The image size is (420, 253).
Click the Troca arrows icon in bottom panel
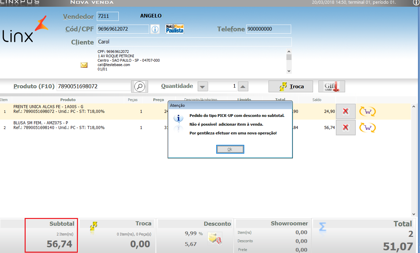(94, 227)
